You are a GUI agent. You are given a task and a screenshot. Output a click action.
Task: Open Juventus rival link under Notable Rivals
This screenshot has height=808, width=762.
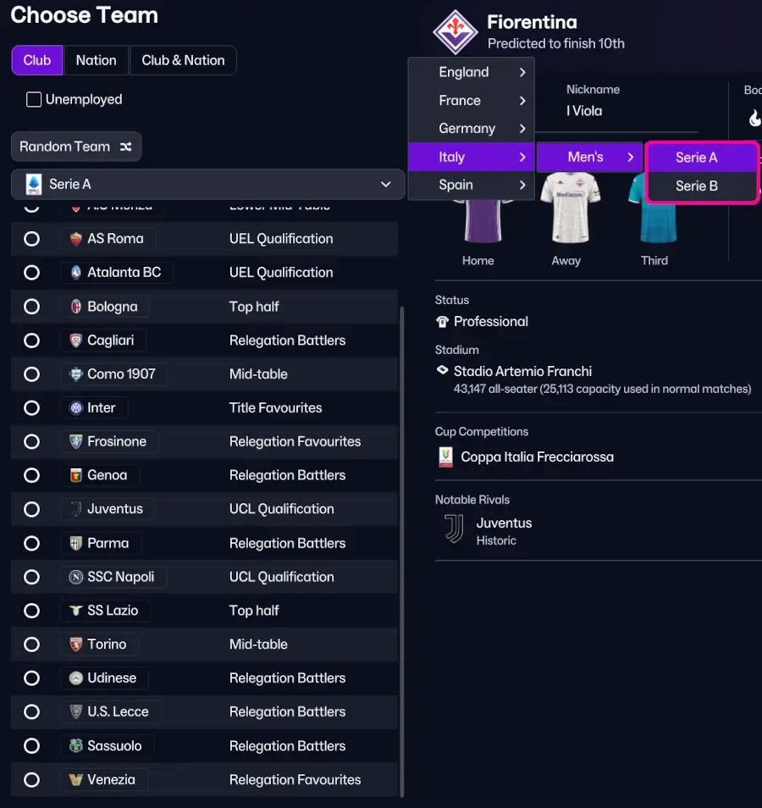504,523
